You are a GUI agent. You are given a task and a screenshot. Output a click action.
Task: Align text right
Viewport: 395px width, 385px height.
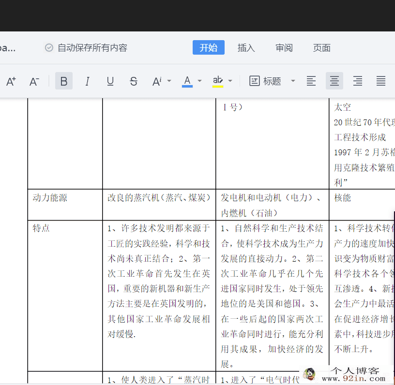click(358, 81)
